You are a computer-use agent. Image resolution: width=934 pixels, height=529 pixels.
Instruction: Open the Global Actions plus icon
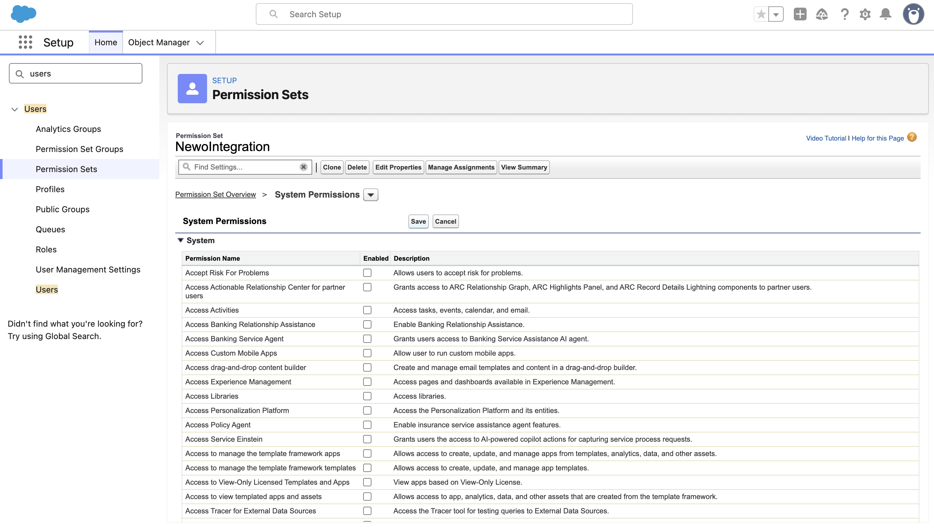tap(800, 14)
